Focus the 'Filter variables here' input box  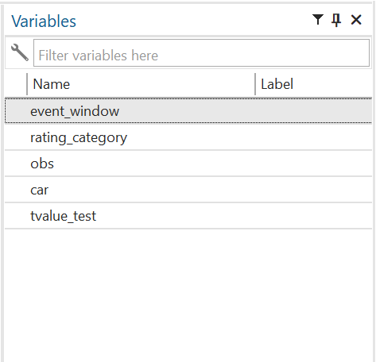click(x=201, y=53)
